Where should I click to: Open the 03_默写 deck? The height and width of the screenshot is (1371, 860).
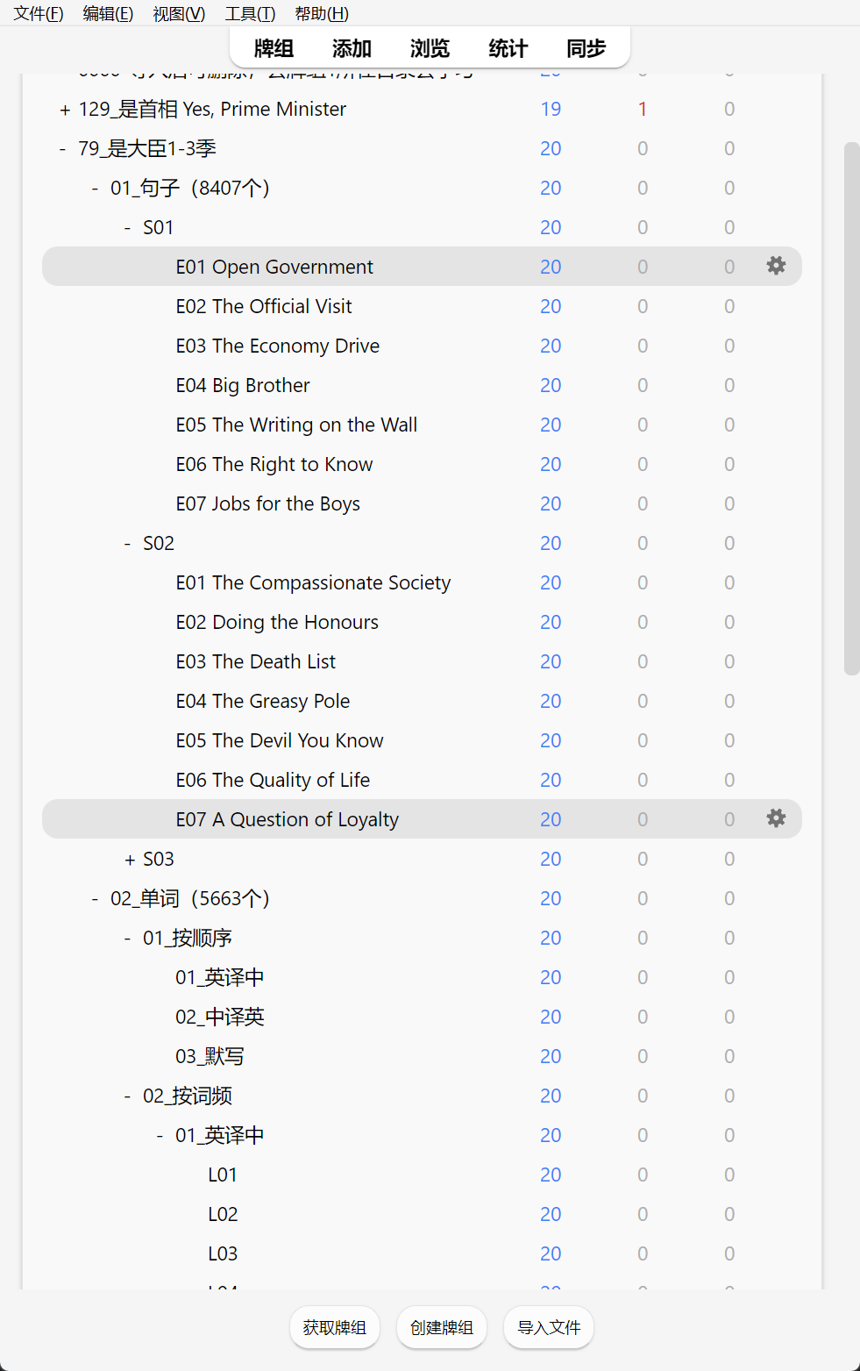coord(210,1056)
